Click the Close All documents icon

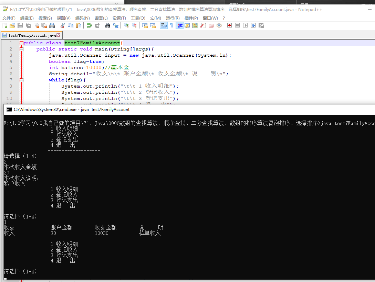[x=44, y=25]
